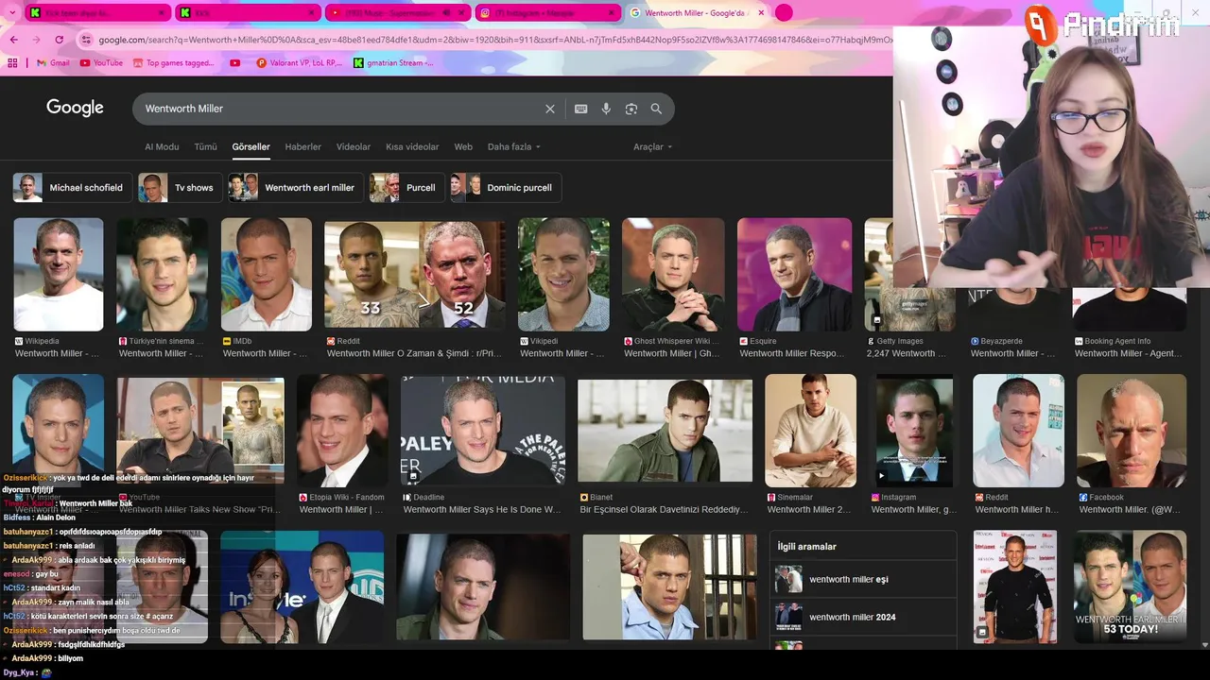The width and height of the screenshot is (1210, 680).
Task: Switch to the Web results tab
Action: (463, 147)
